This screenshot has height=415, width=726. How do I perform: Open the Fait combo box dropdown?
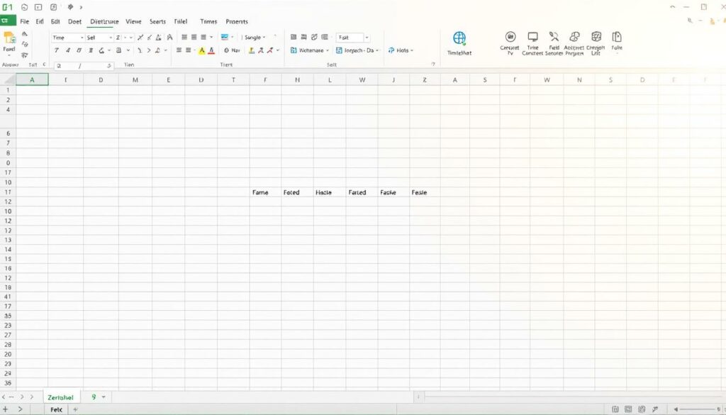click(367, 38)
